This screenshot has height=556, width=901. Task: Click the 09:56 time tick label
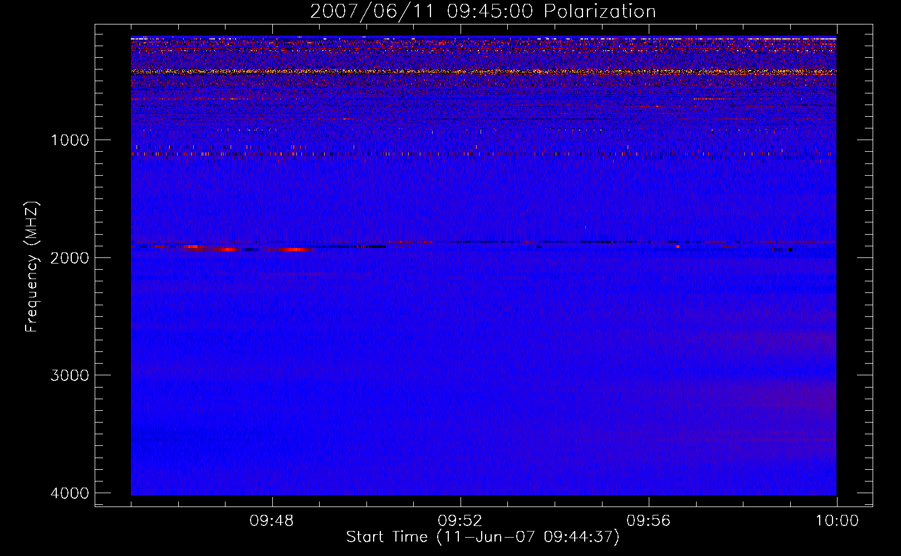tap(649, 521)
